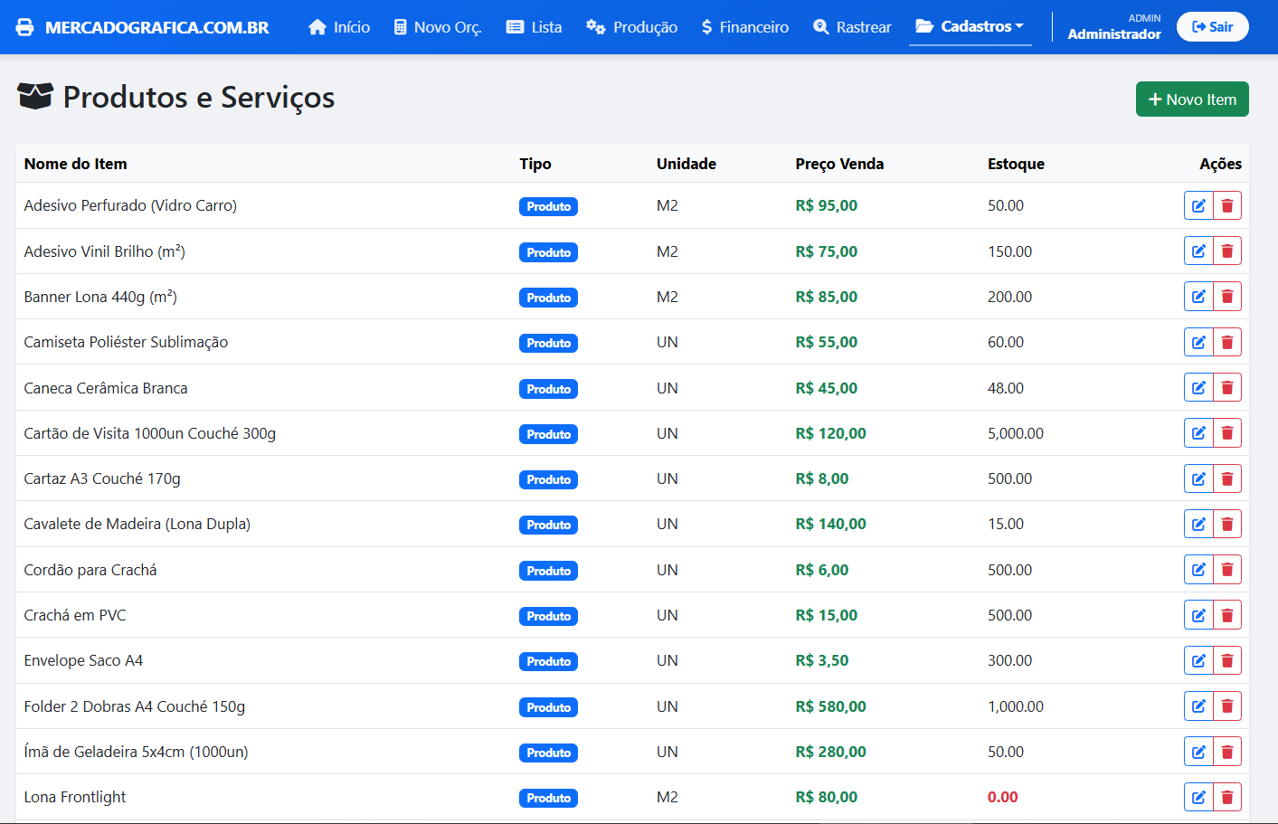Open the Início menu item
The width and height of the screenshot is (1278, 824).
pos(339,27)
